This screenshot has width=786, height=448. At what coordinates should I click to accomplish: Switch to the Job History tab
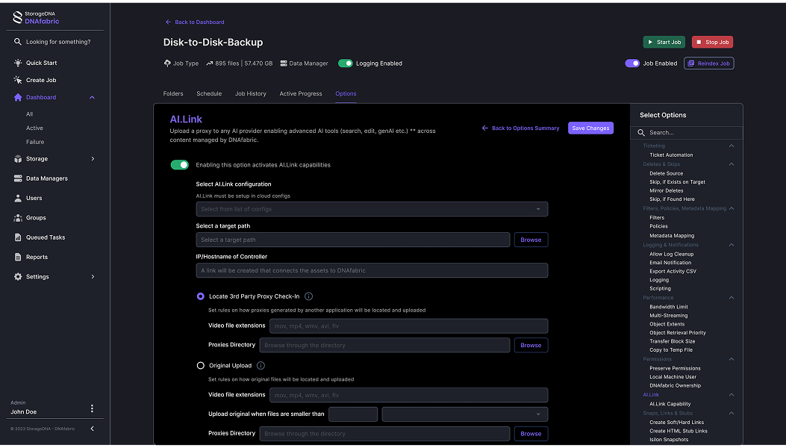pos(250,94)
